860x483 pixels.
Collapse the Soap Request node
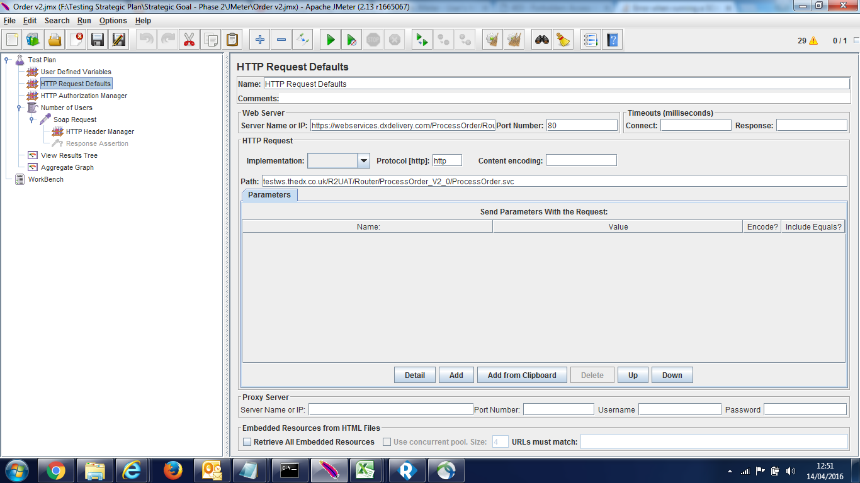(x=32, y=120)
